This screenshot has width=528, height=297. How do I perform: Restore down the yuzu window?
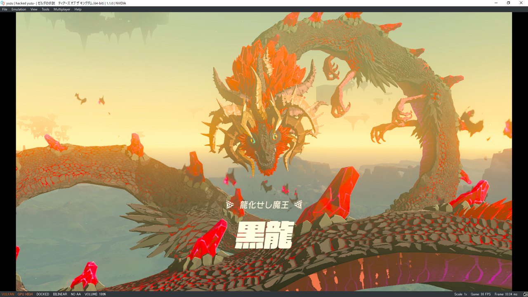click(509, 3)
